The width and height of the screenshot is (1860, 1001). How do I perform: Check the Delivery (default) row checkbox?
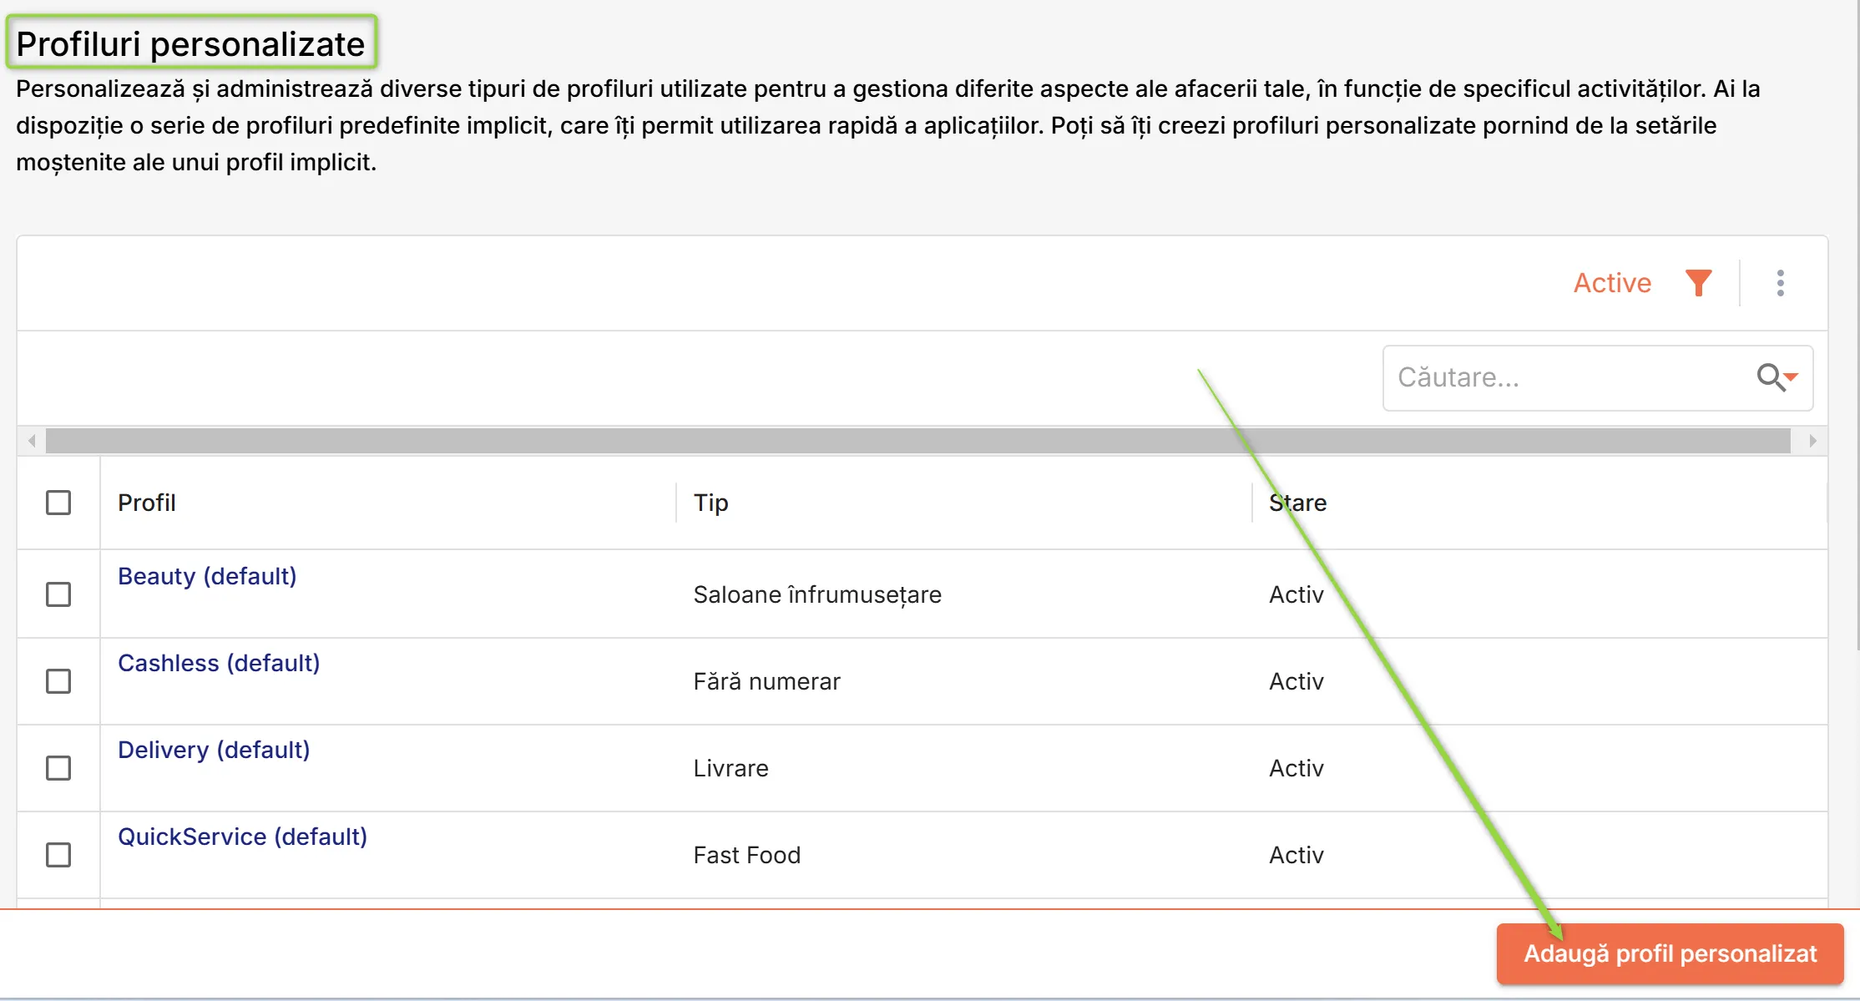tap(58, 768)
